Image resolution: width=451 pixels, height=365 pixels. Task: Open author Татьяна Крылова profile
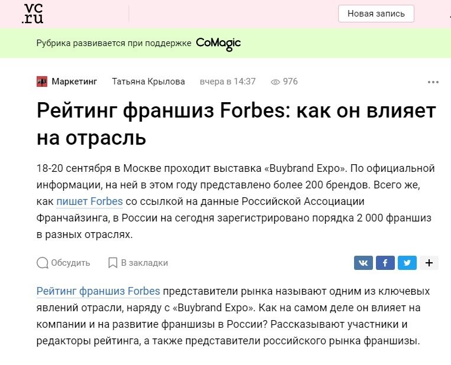(x=148, y=82)
